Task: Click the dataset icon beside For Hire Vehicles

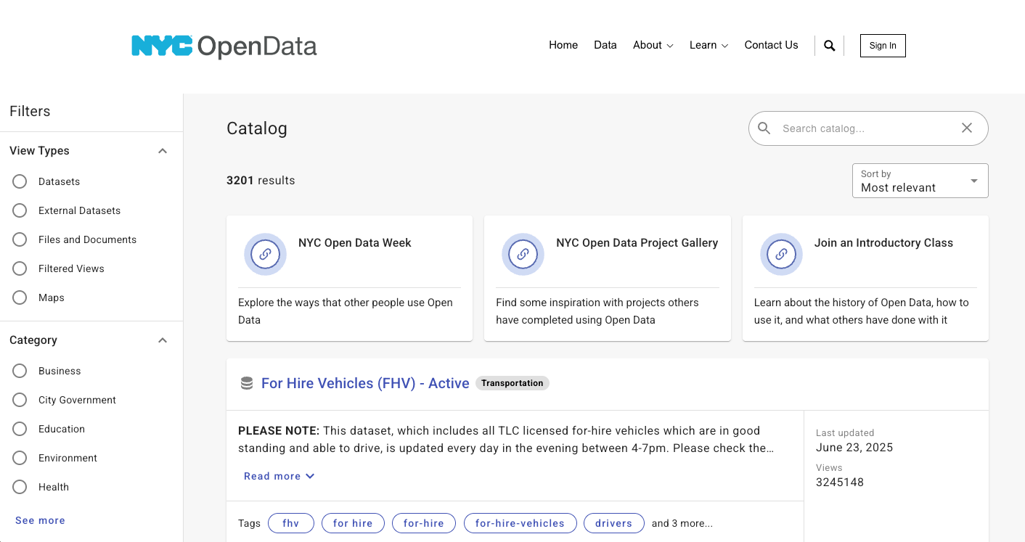Action: (247, 383)
